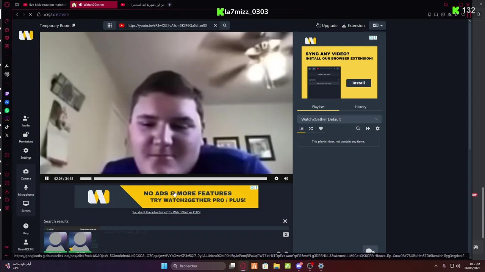Click the video URL input field
The width and height of the screenshot is (485, 272).
[x=167, y=25]
